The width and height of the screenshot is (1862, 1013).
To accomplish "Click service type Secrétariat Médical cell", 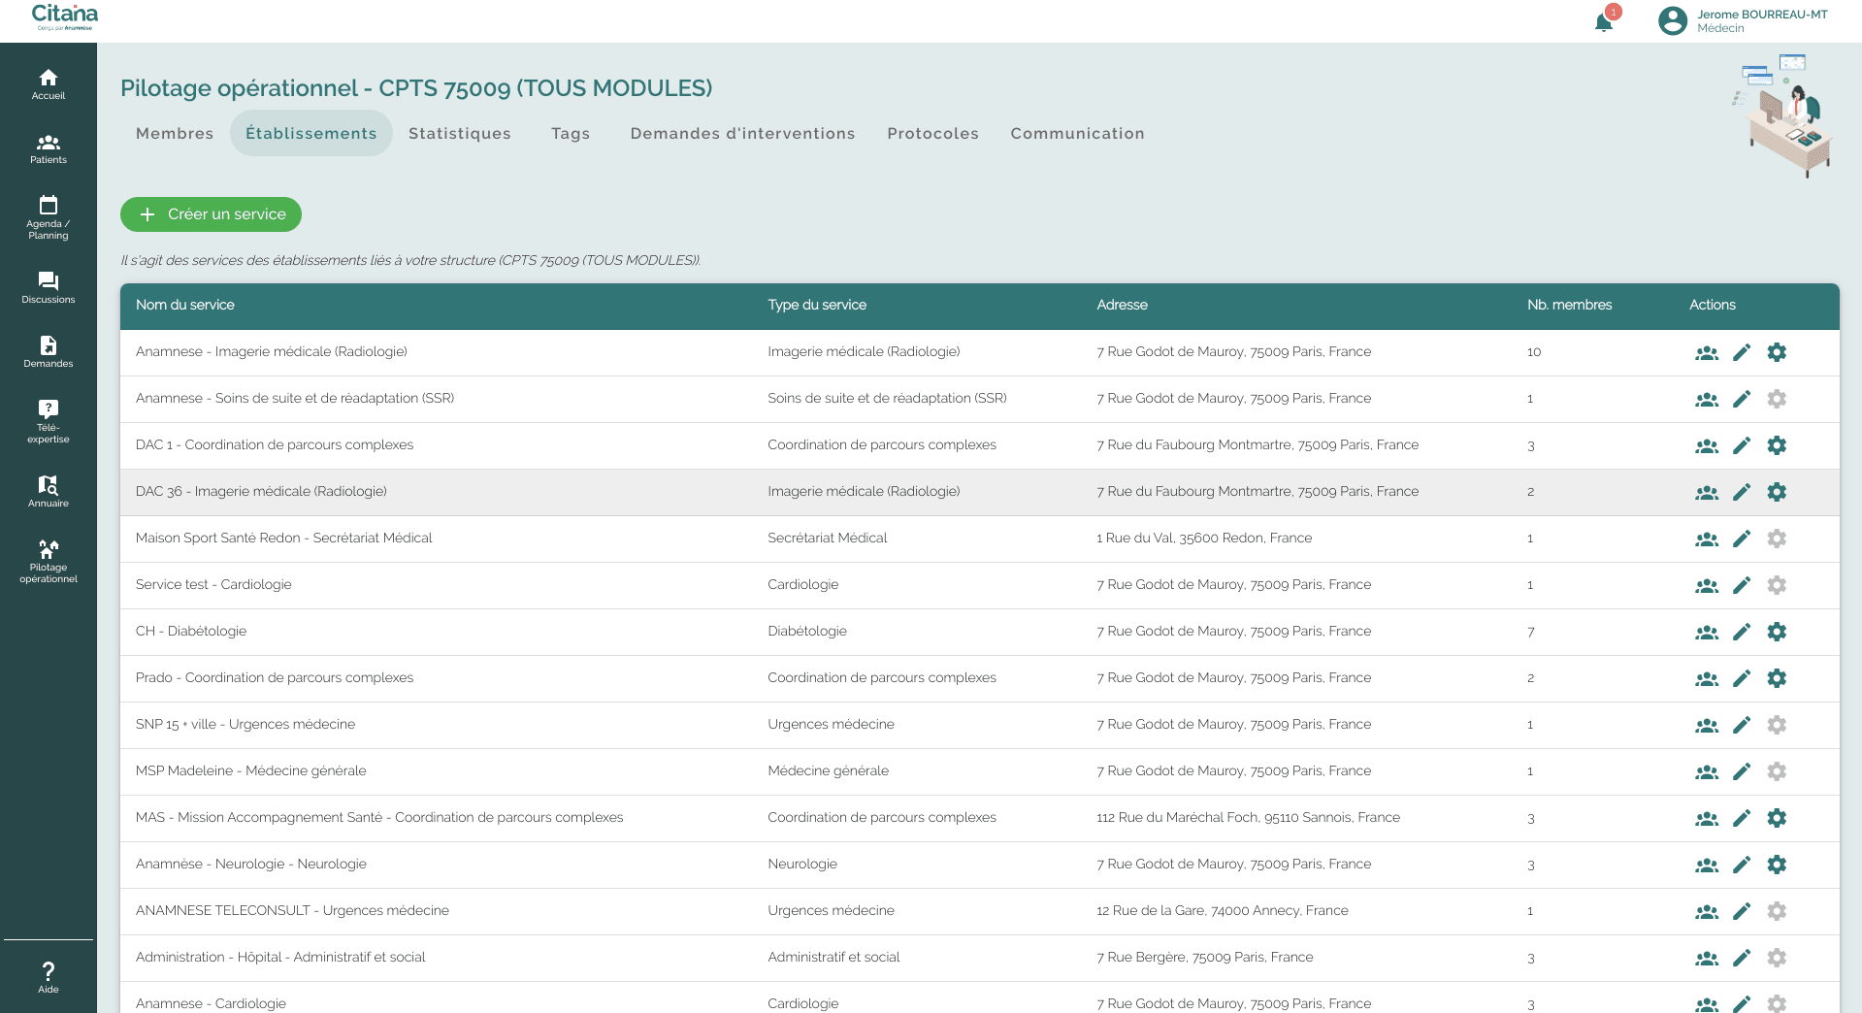I will (827, 538).
